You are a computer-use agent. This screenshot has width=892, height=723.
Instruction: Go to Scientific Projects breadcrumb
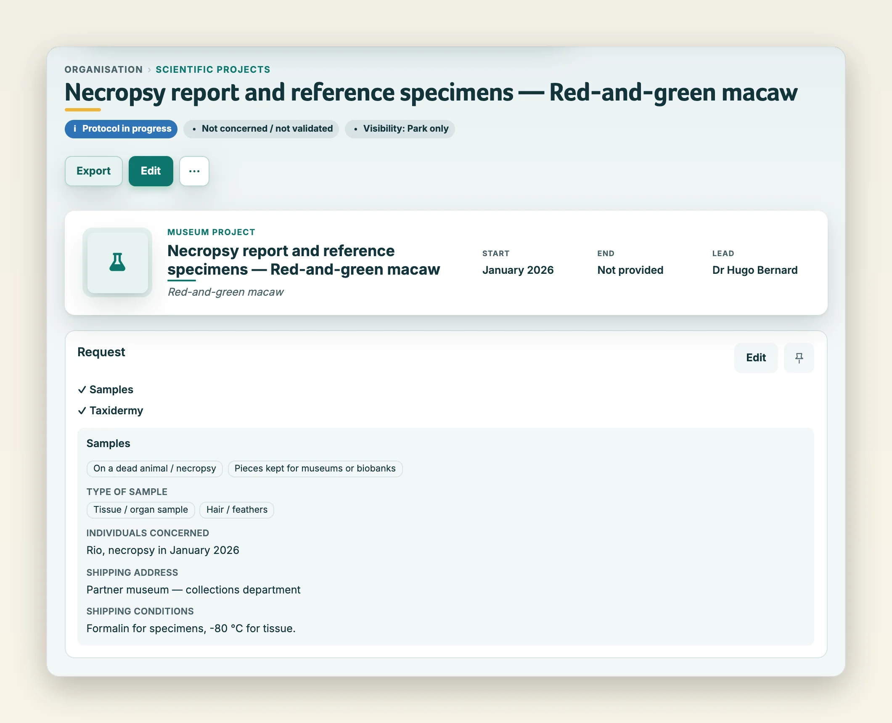pyautogui.click(x=213, y=70)
